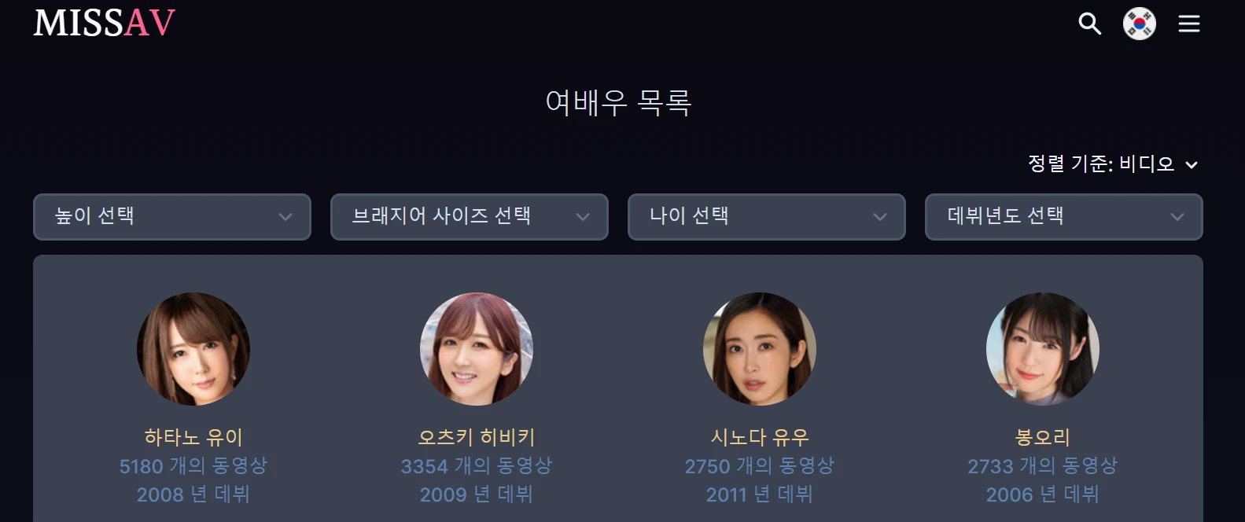
Task: Click the 2733 개의 동영상 text
Action: (1043, 465)
